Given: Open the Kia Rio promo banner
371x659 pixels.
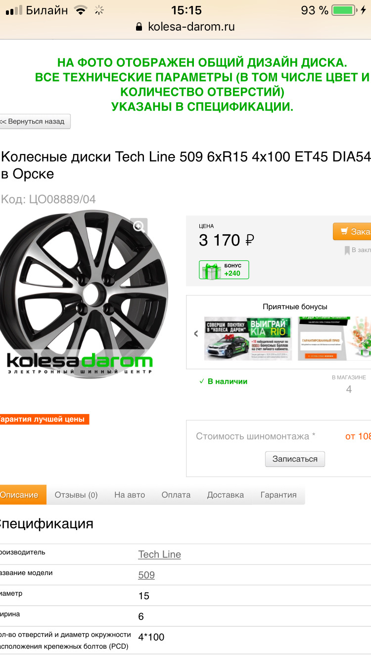Looking at the screenshot, I should click(248, 338).
